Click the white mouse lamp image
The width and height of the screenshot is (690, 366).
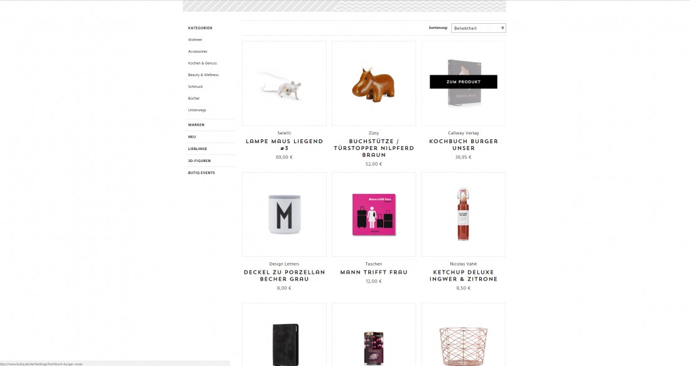(284, 83)
